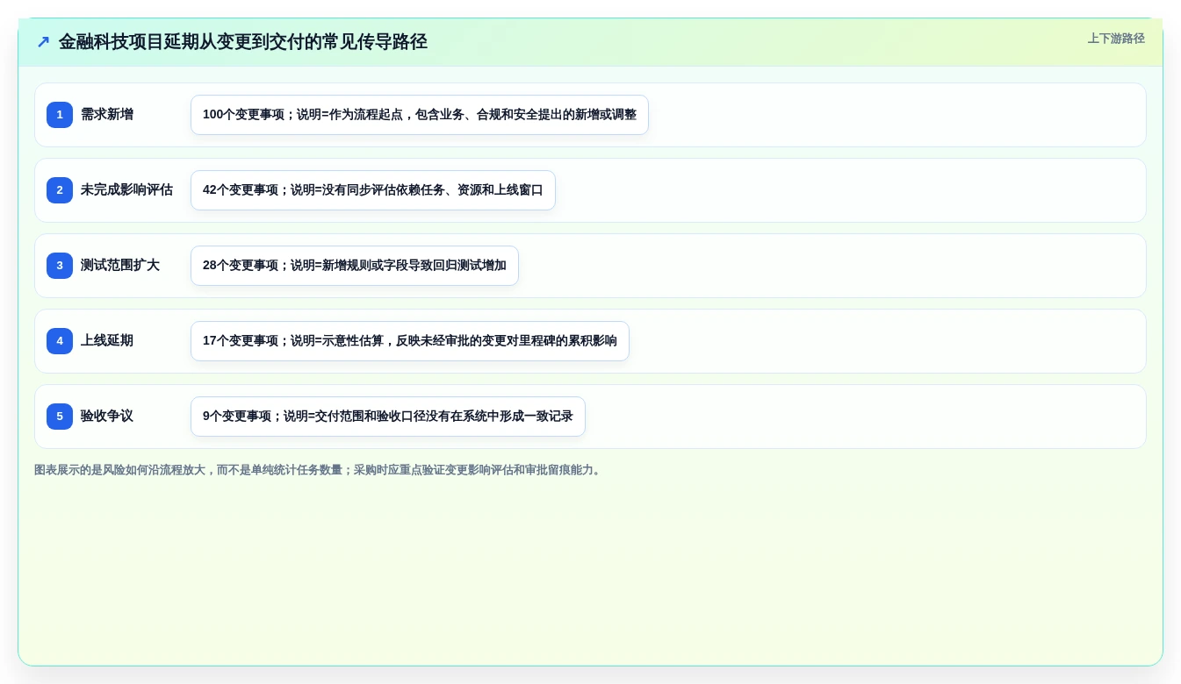Open the 100个变更事项 description box
Viewport: 1181px width, 684px height.
coord(420,115)
